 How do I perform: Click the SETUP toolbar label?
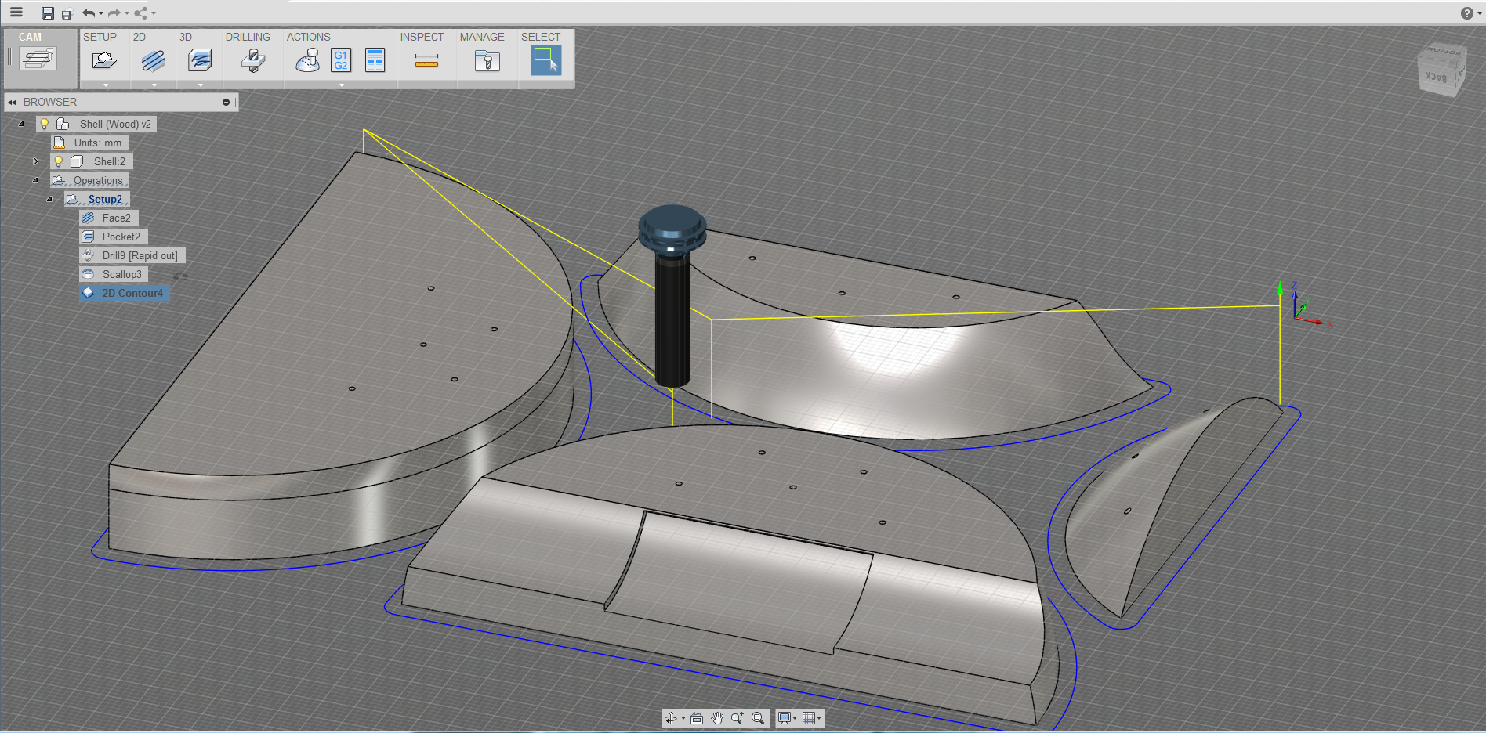pos(100,37)
